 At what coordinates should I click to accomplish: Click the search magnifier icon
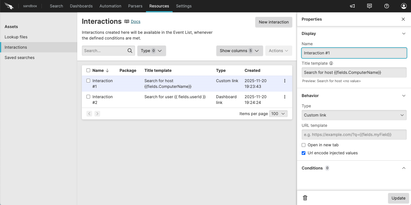130,51
